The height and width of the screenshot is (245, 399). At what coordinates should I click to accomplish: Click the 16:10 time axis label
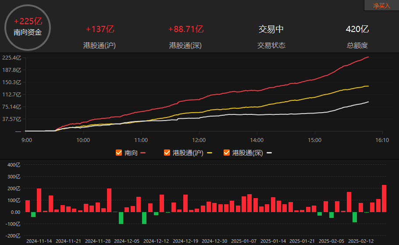coord(382,140)
